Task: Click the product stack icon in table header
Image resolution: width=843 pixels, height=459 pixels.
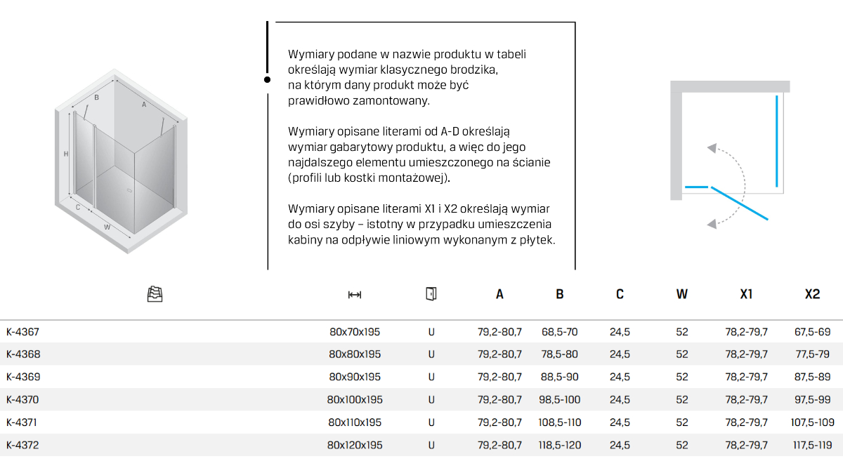Action: coord(155,294)
